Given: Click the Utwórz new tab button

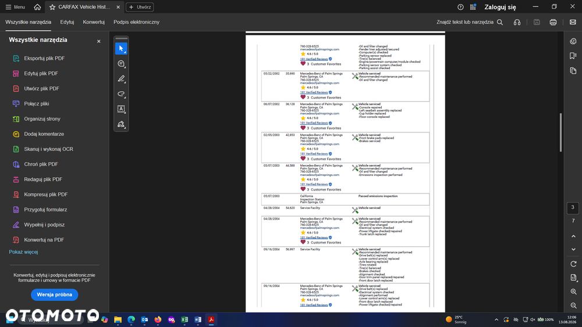Looking at the screenshot, I should pos(140,7).
